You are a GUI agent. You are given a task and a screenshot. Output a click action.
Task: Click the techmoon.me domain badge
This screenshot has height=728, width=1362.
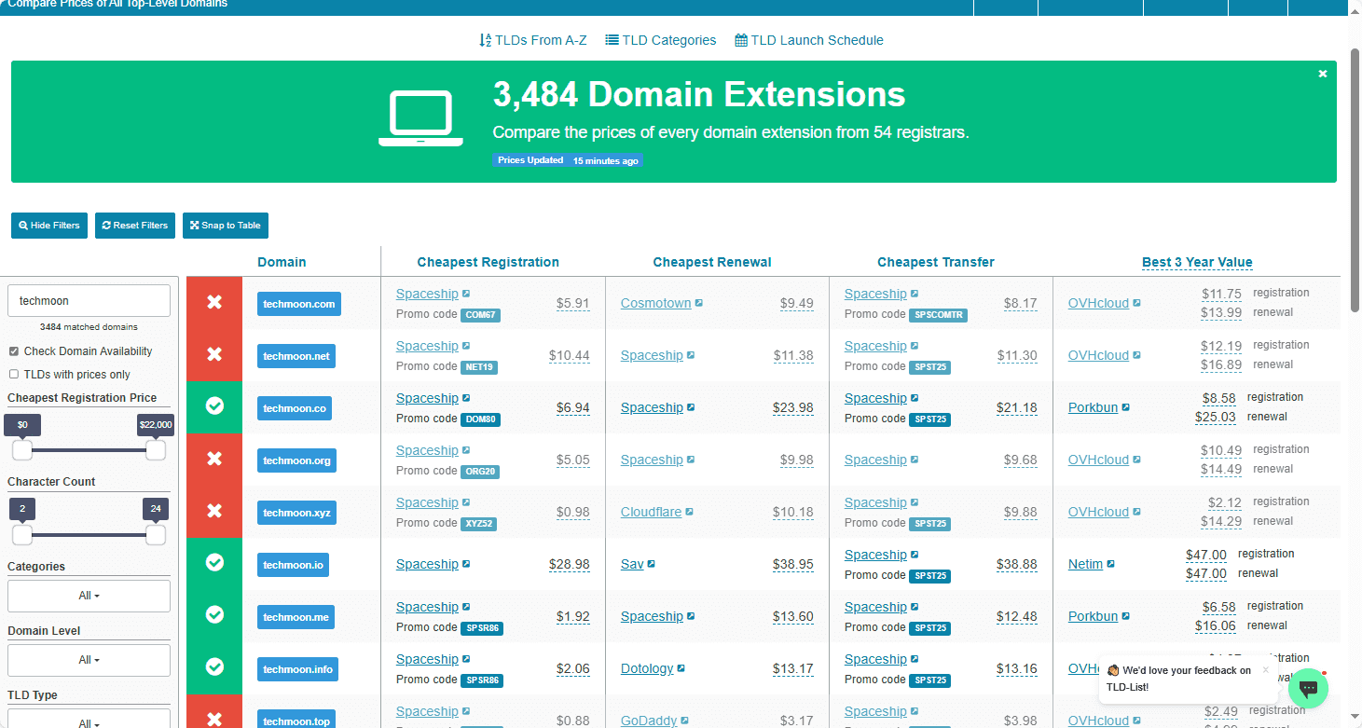pyautogui.click(x=296, y=617)
